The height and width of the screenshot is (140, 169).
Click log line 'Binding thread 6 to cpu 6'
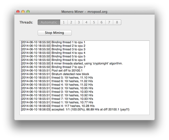click(53, 60)
